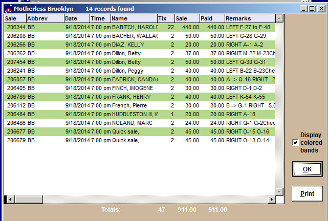Click the name FINCH, IMOGENE

[133, 88]
